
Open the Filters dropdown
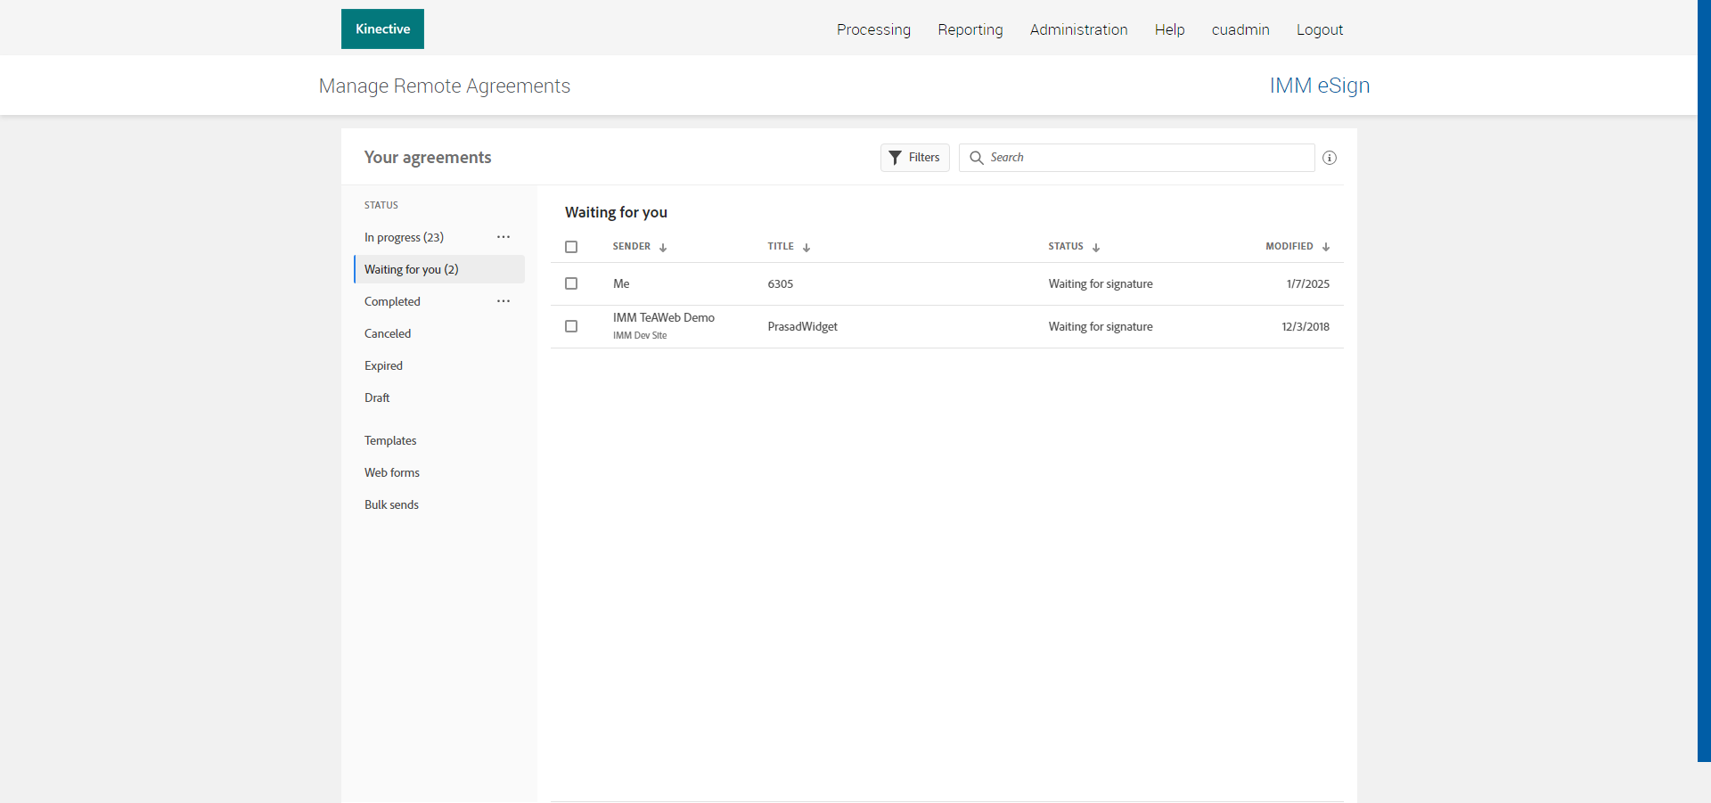point(914,158)
